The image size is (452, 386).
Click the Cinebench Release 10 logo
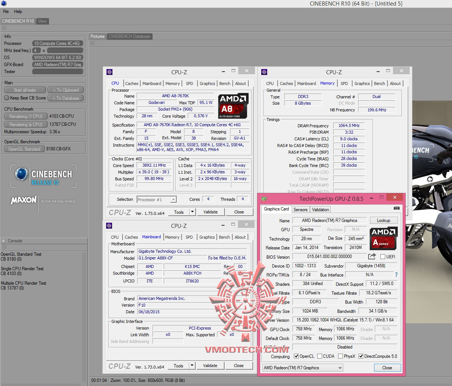pyautogui.click(x=44, y=177)
